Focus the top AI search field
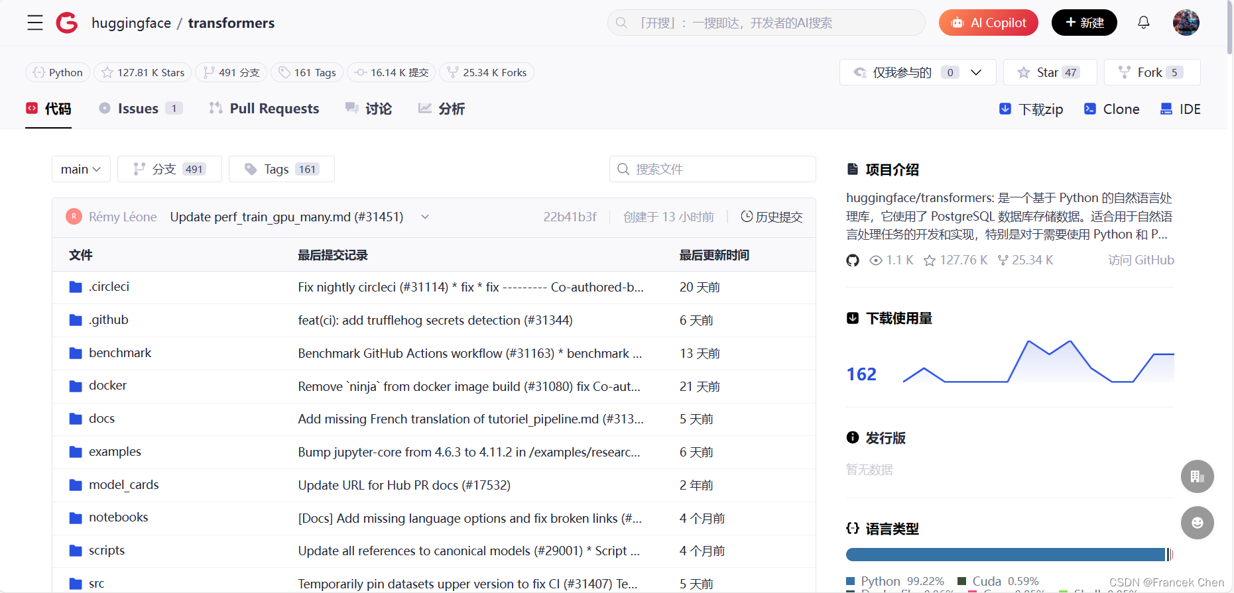The image size is (1234, 593). pyautogui.click(x=766, y=23)
